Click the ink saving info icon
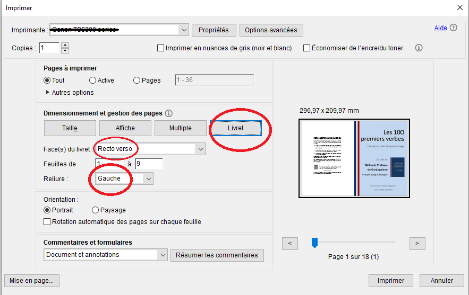Screen dimensions: 469x295 (419, 48)
